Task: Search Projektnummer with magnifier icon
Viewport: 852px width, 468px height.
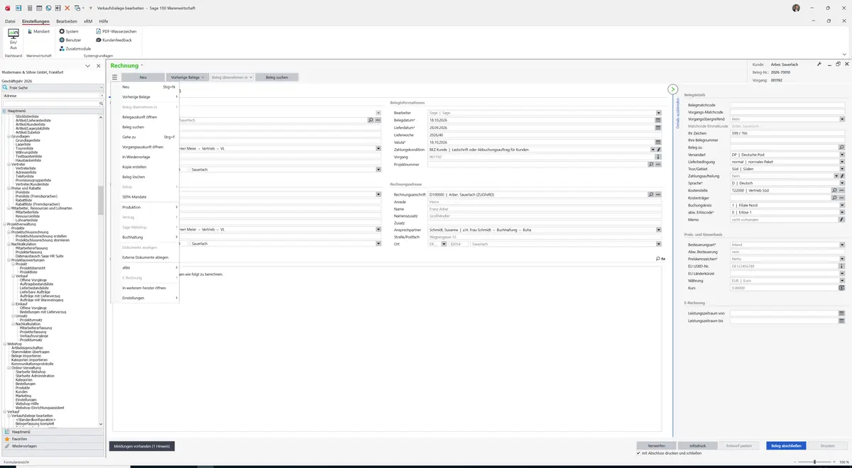Action: coord(651,164)
